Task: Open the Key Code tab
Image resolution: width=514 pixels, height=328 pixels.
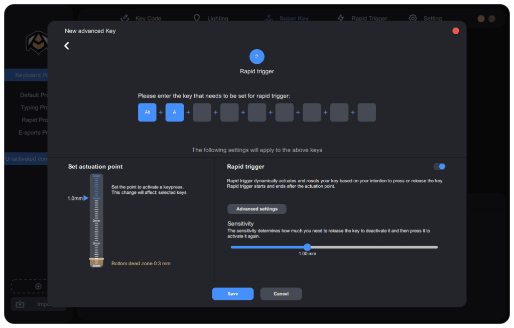Action: pyautogui.click(x=141, y=19)
